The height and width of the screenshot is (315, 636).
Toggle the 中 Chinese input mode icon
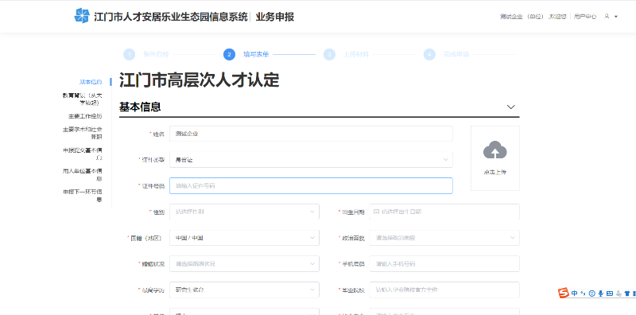[x=574, y=293]
